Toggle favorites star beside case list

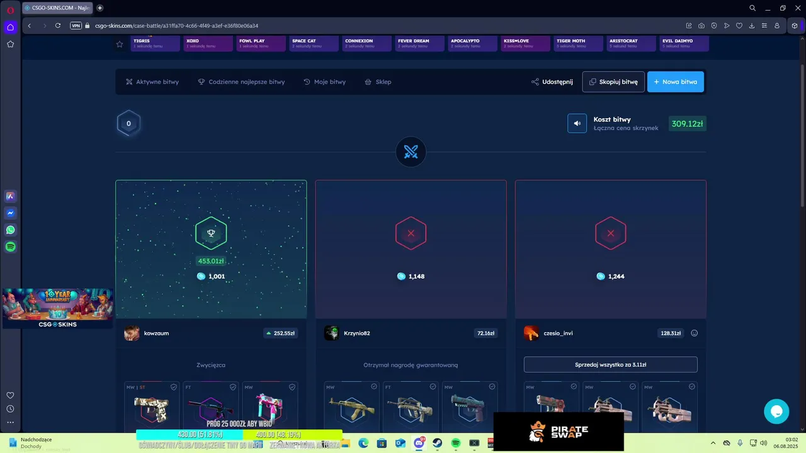(x=120, y=44)
